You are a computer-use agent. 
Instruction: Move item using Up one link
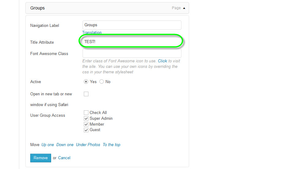click(48, 145)
